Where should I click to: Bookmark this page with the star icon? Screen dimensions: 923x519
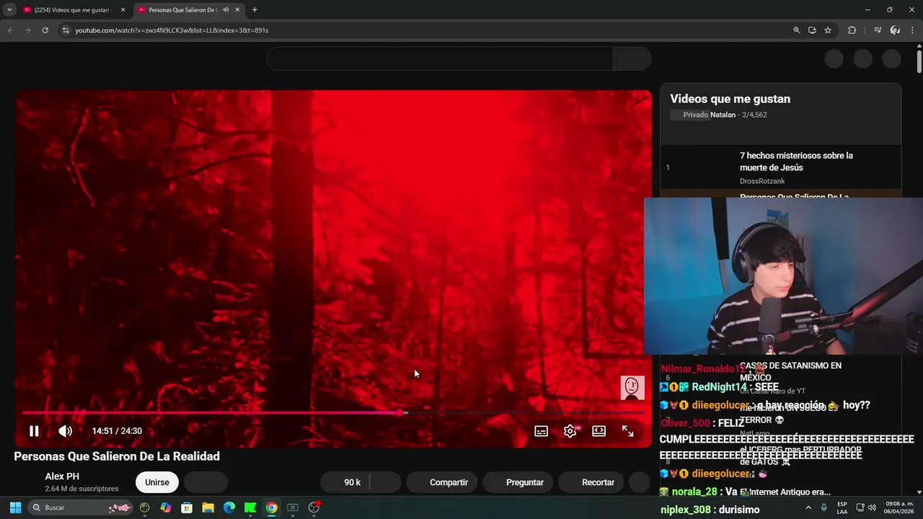828,30
